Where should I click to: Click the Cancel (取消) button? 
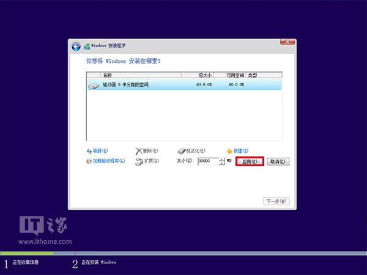click(278, 161)
